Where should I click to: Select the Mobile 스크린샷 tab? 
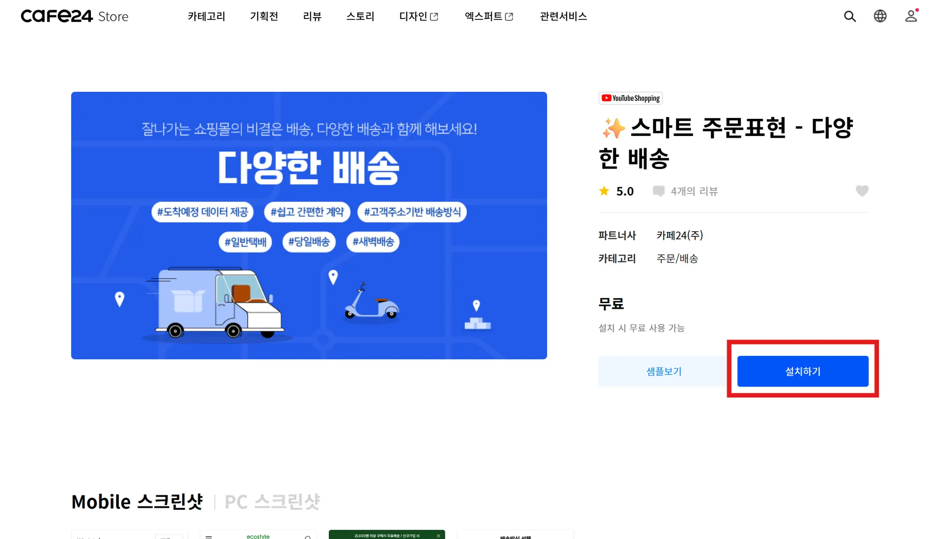pyautogui.click(x=137, y=502)
